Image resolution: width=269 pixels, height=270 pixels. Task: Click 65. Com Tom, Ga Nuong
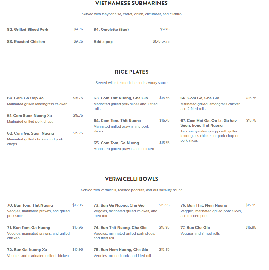116,143
